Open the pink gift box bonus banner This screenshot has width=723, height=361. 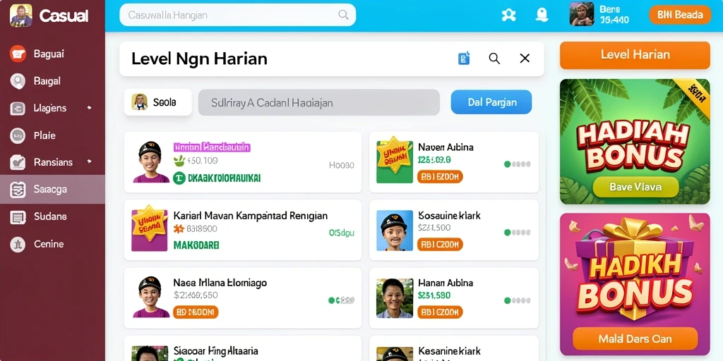[x=635, y=284]
